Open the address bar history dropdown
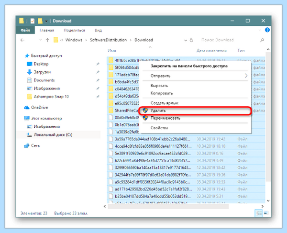Screen dimensions: 287x233 point(186,40)
